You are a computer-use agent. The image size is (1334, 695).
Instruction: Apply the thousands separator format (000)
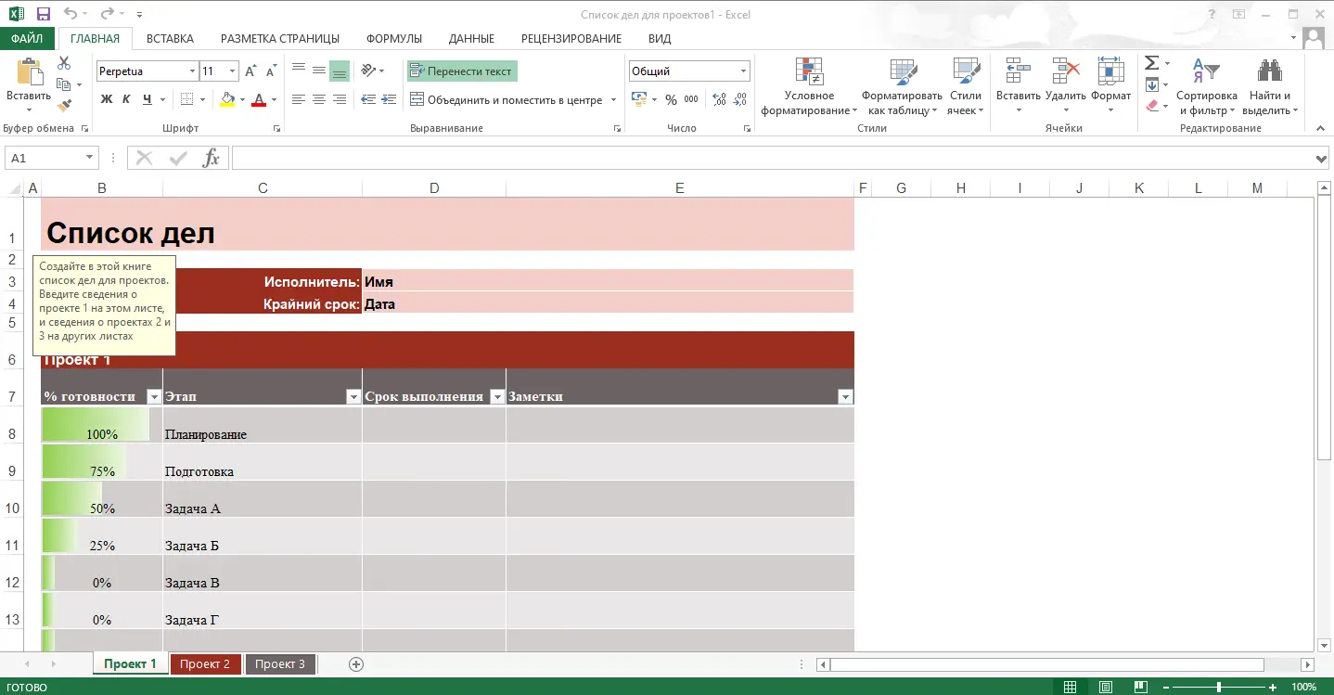[x=691, y=99]
